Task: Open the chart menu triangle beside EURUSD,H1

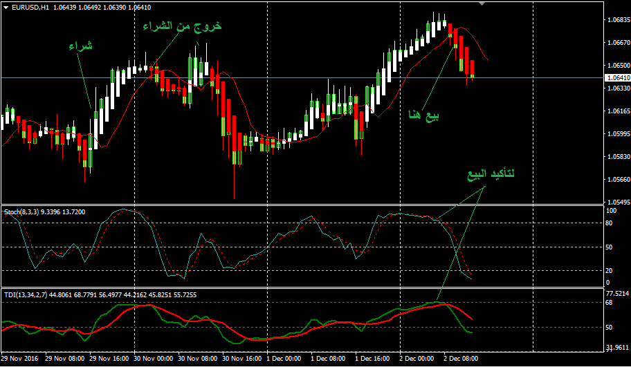Action: point(6,7)
